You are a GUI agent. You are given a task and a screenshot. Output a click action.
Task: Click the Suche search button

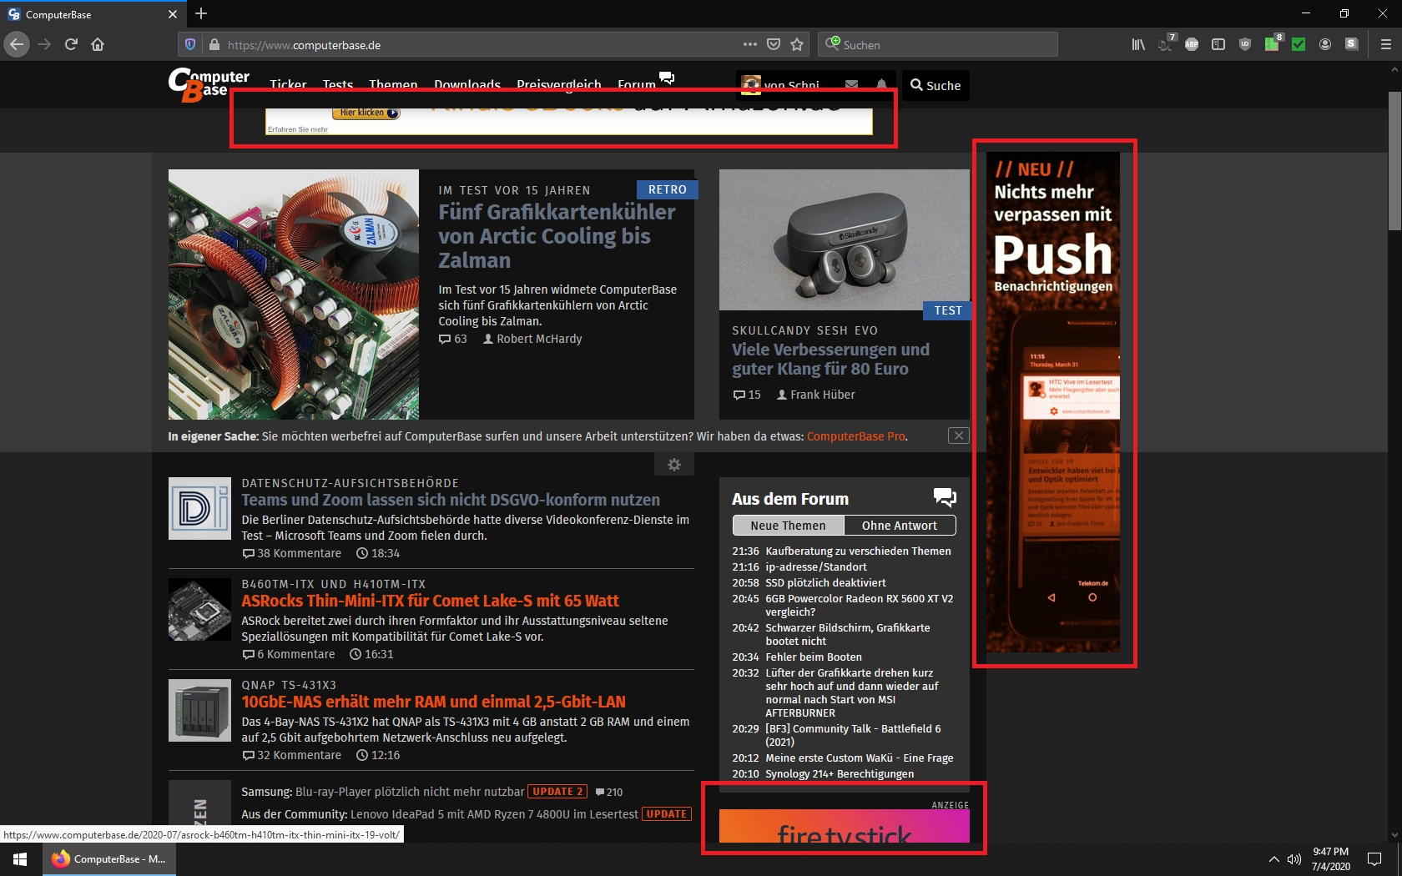[936, 85]
